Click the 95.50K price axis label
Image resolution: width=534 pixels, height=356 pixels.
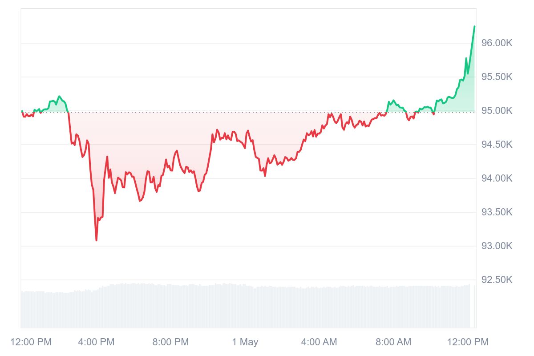(497, 77)
